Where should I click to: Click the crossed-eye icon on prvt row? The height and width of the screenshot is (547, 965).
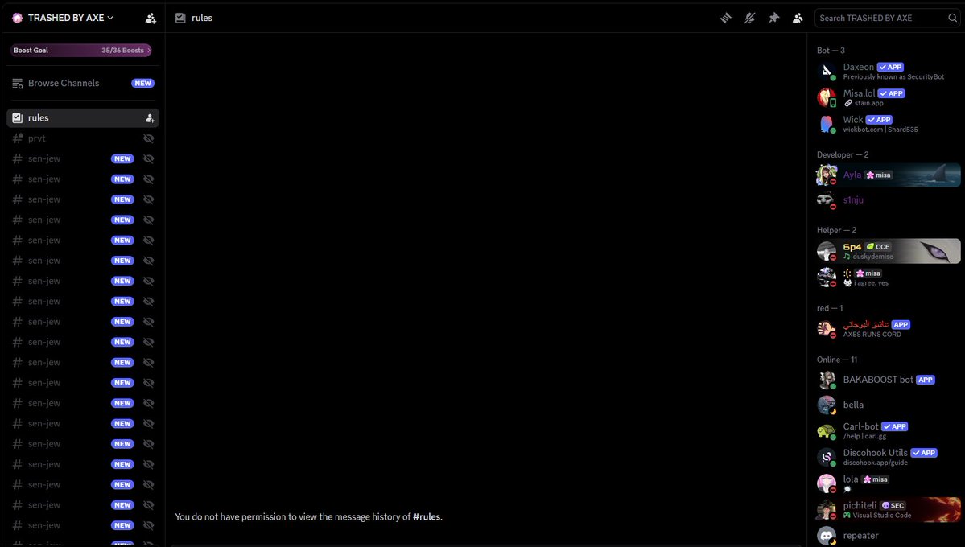(x=148, y=138)
